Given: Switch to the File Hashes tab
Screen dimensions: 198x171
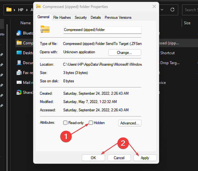Looking at the screenshot, I should (62, 17).
